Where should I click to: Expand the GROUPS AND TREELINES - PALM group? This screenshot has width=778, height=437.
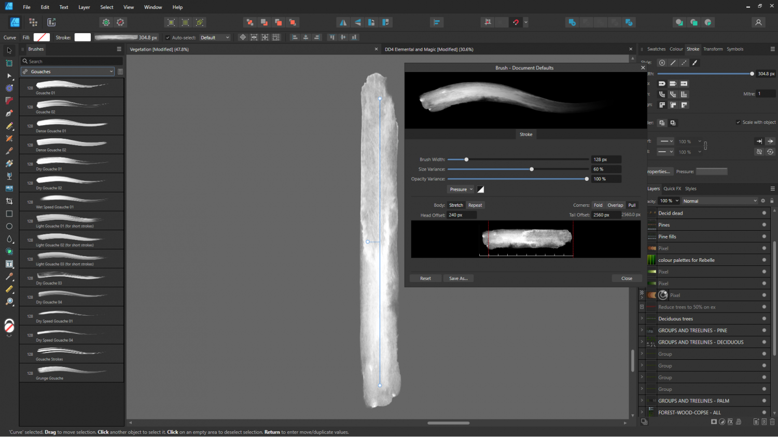[642, 401]
